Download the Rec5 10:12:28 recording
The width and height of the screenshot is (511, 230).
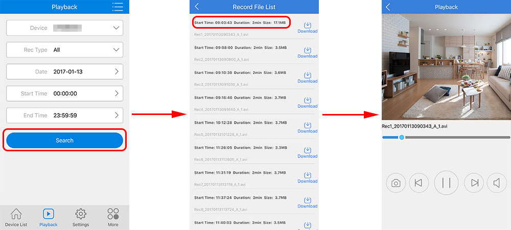[308, 127]
